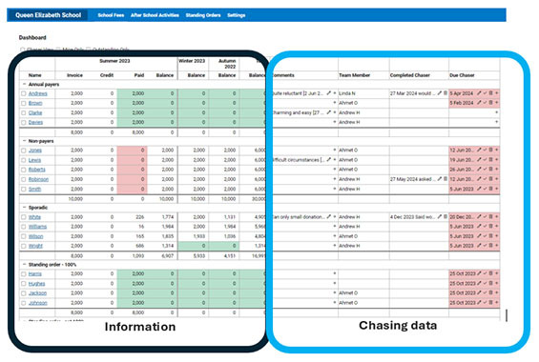Collapse the Non-payers group
The width and height of the screenshot is (539, 362).
[x=24, y=141]
